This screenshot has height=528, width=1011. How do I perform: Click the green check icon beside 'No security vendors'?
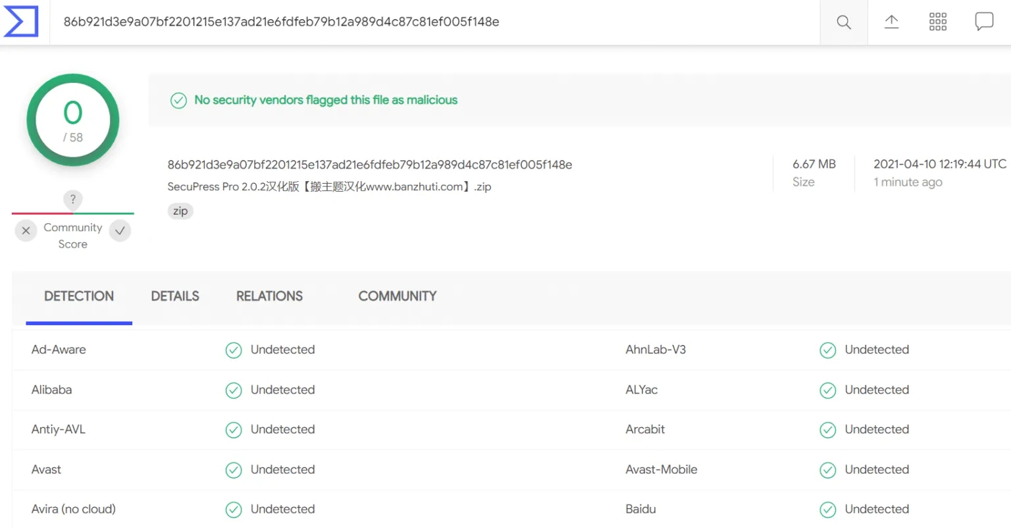point(178,100)
